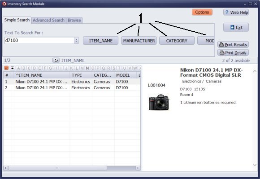
Task: Switch to the Advanced Search tab
Action: (48, 21)
